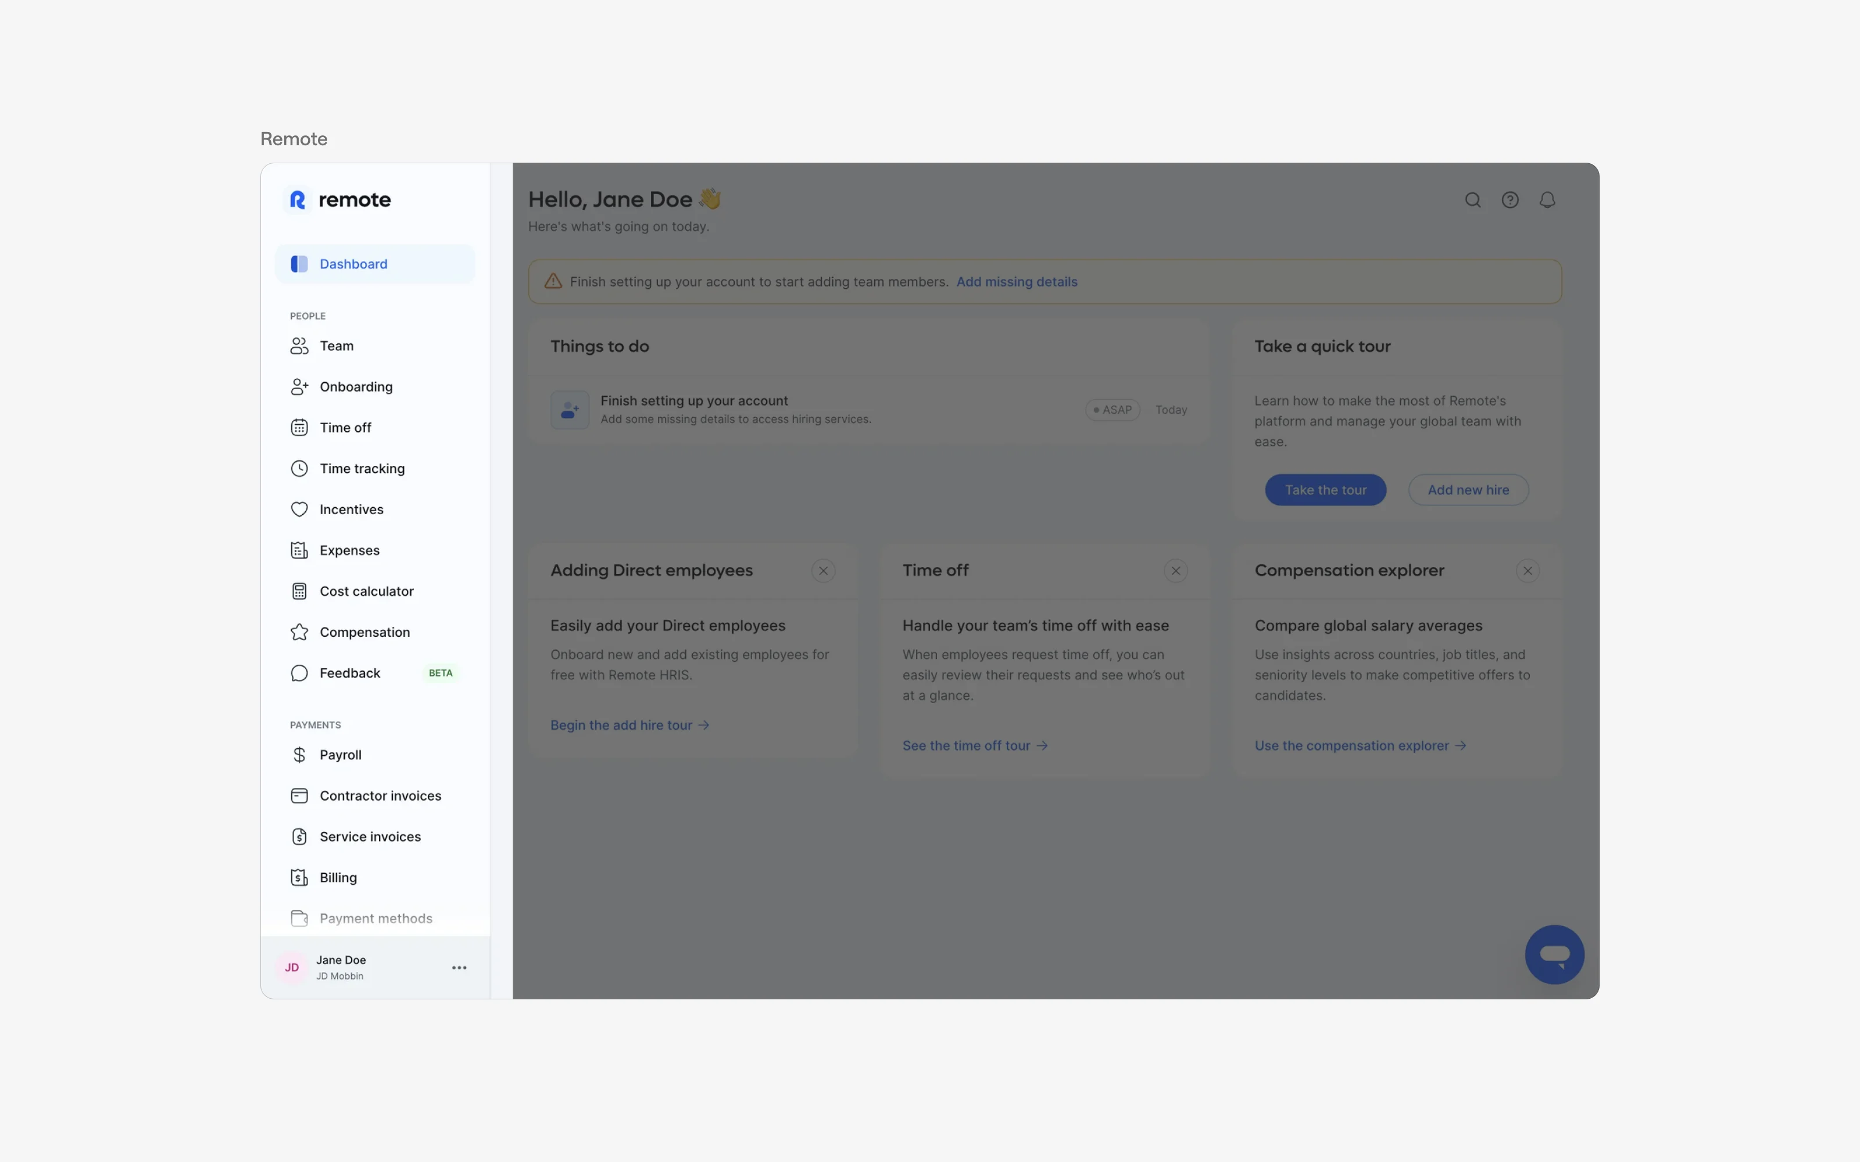Select the Time tracking clock icon

(x=299, y=468)
